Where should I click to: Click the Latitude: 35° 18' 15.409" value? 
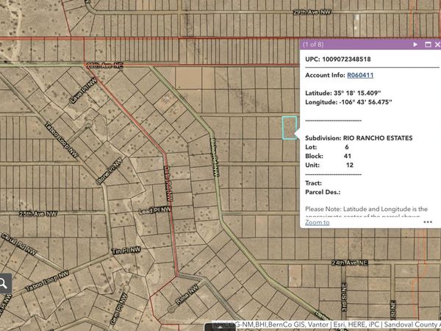(343, 93)
